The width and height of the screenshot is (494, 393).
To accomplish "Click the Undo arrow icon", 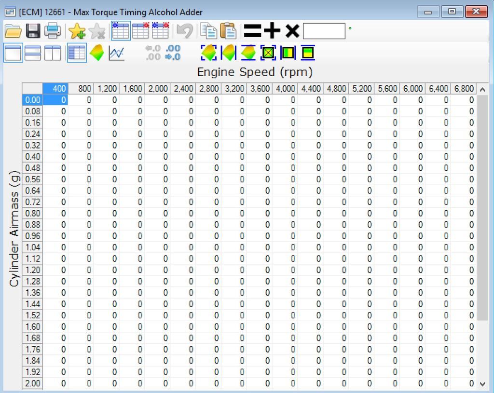I will pyautogui.click(x=184, y=31).
